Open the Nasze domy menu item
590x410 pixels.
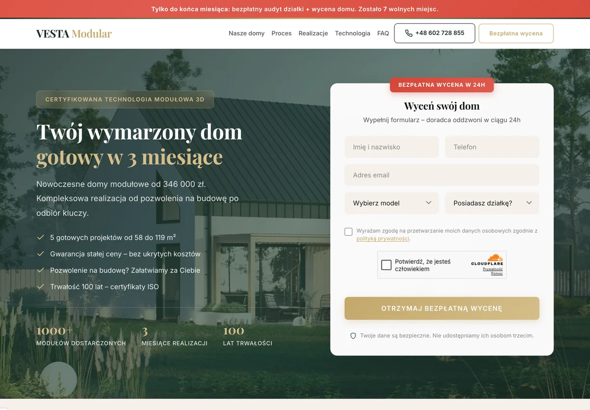pos(246,33)
